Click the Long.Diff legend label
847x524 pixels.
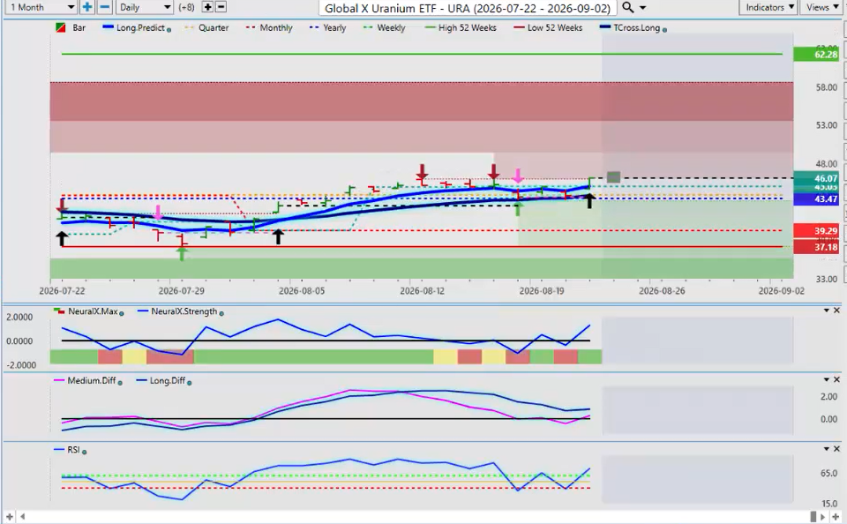[x=168, y=380]
